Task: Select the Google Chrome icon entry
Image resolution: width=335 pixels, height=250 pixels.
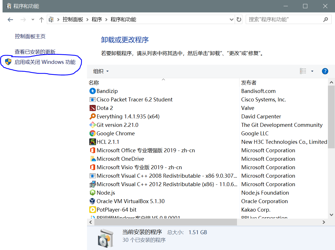Action: click(92, 133)
